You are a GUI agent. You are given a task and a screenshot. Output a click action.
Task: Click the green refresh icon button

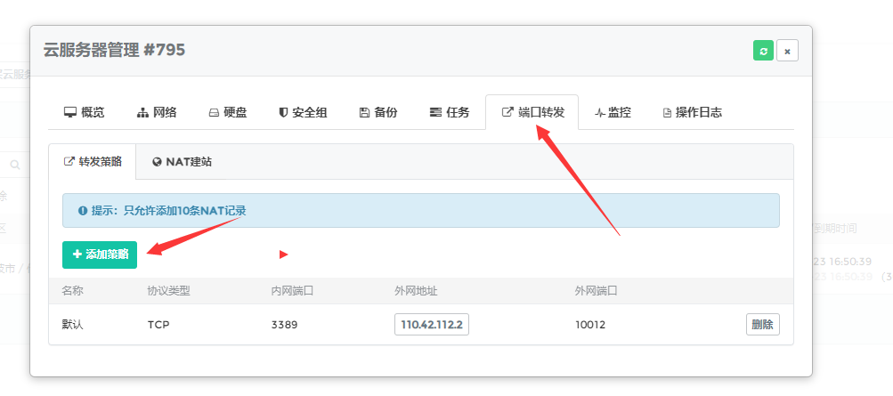click(763, 51)
